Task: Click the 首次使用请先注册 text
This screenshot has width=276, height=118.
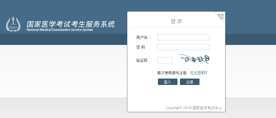Action: (x=172, y=73)
